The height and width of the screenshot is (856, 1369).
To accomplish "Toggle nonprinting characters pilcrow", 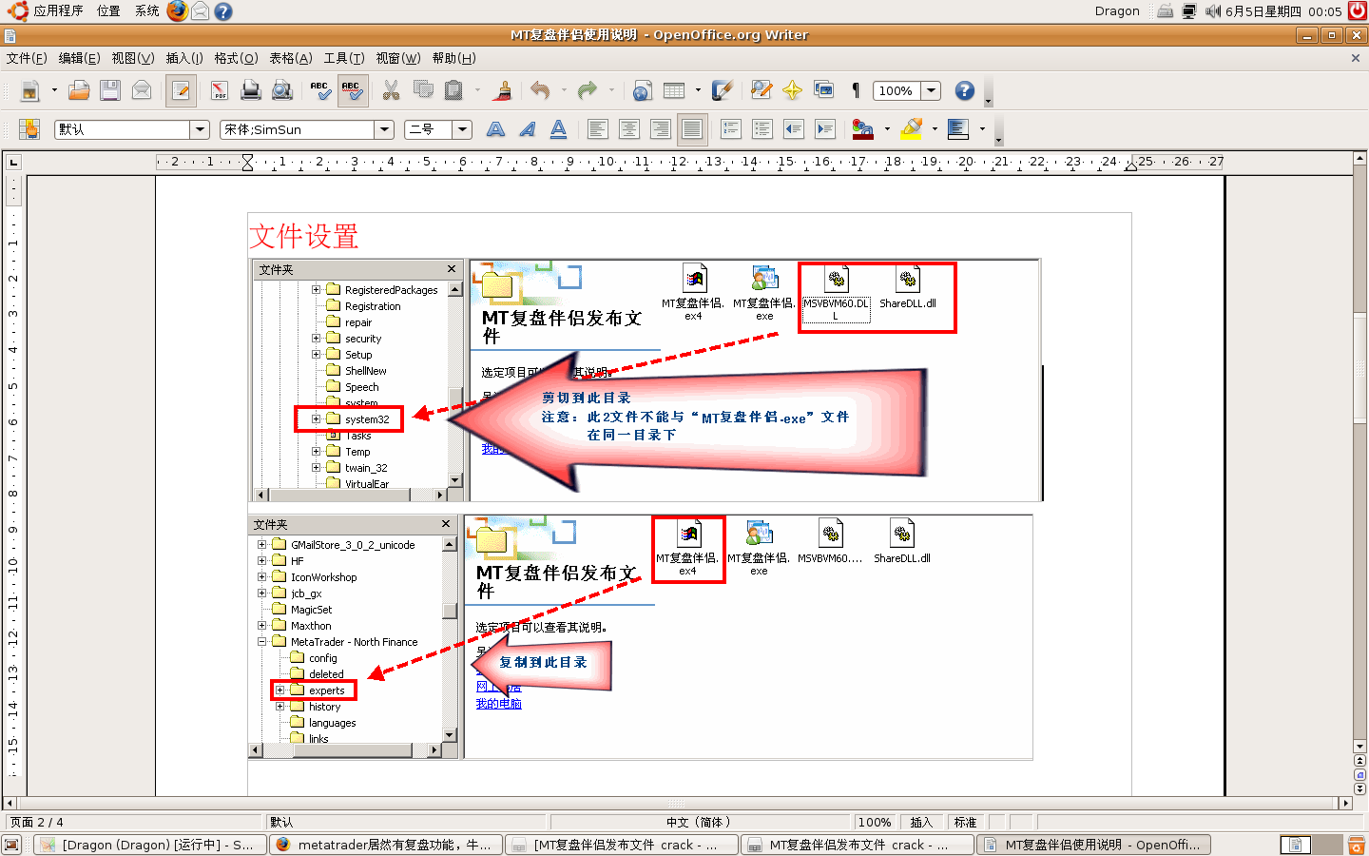I will [855, 90].
